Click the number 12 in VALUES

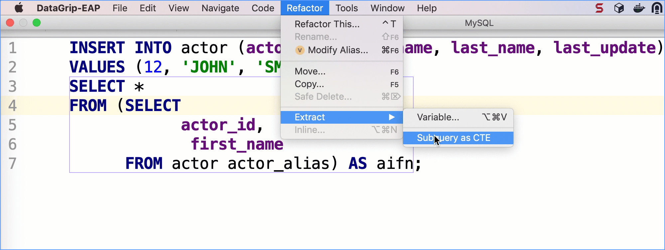coord(153,67)
